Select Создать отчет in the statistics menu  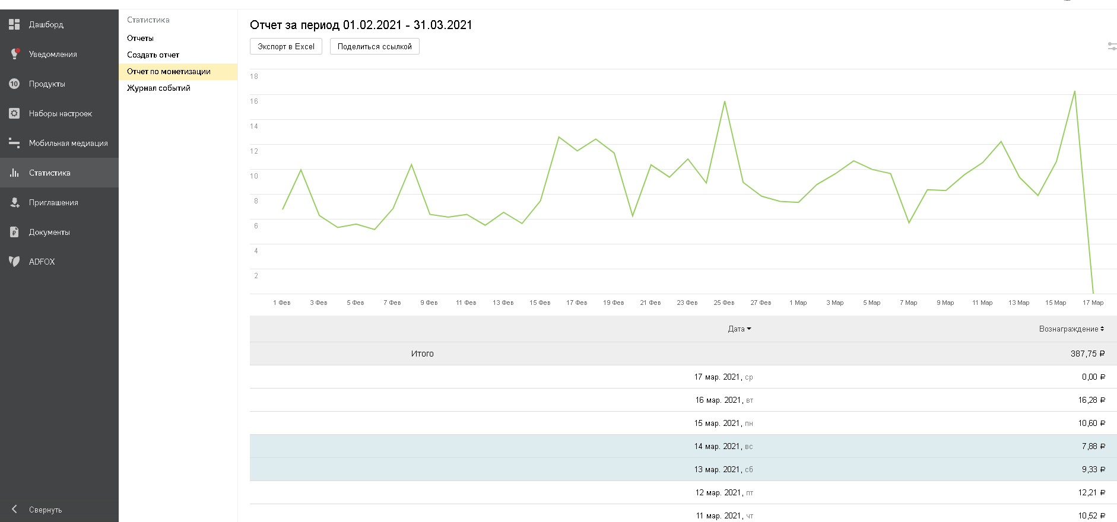click(153, 55)
